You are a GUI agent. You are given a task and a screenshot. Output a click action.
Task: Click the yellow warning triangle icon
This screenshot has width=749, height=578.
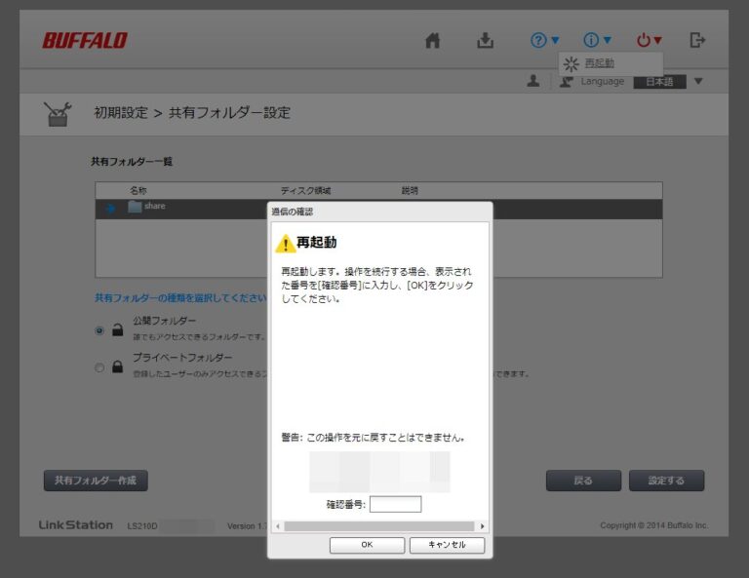[x=285, y=243]
